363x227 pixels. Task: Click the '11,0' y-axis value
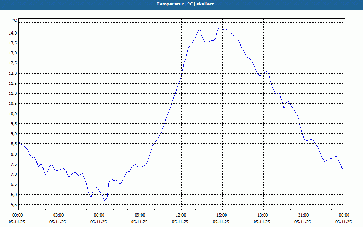tap(13, 94)
